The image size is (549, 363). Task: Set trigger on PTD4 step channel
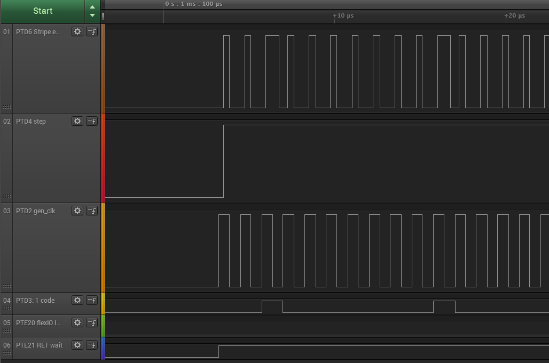pyautogui.click(x=92, y=121)
